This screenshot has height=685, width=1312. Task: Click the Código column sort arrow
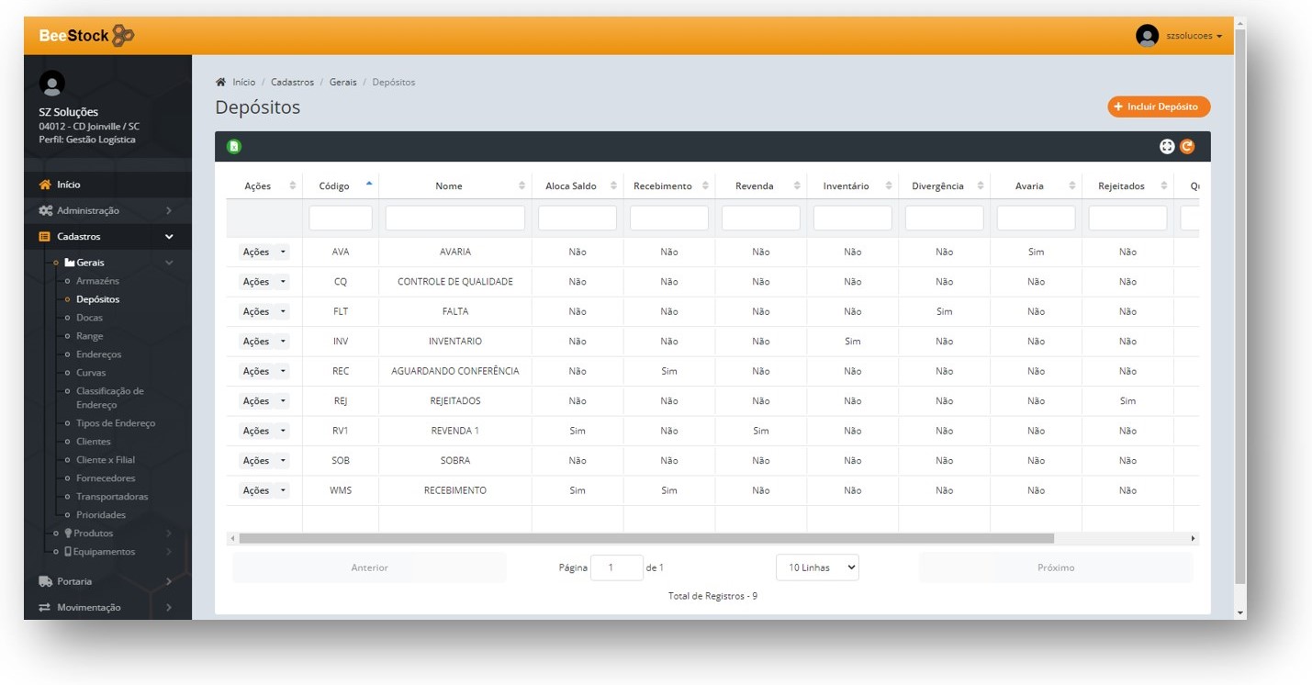369,185
